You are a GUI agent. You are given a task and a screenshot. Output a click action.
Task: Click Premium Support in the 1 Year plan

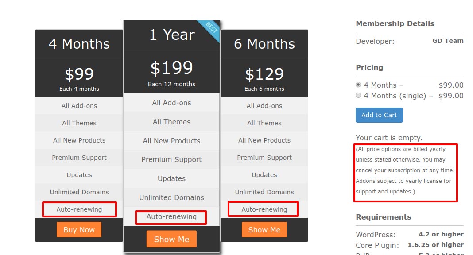tap(171, 160)
